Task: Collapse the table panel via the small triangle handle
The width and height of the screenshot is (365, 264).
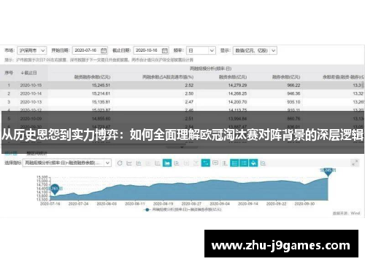Action: 182,147
